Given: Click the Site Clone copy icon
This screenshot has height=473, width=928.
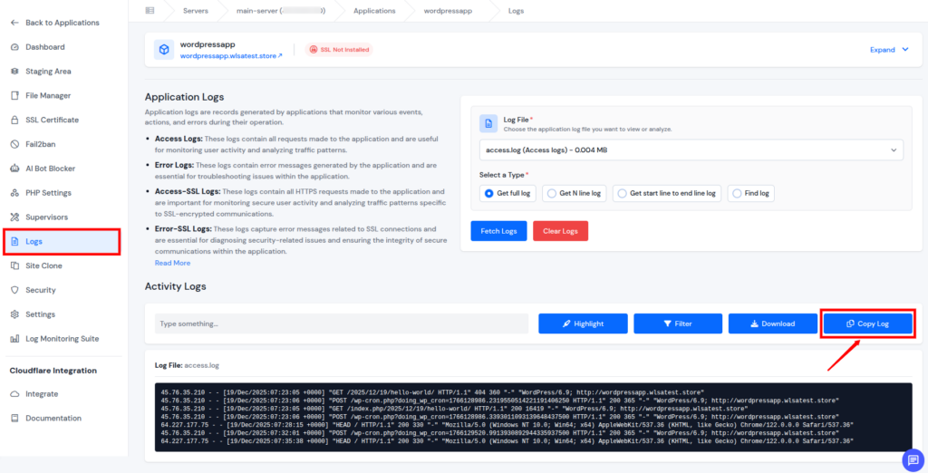Looking at the screenshot, I should pos(14,265).
